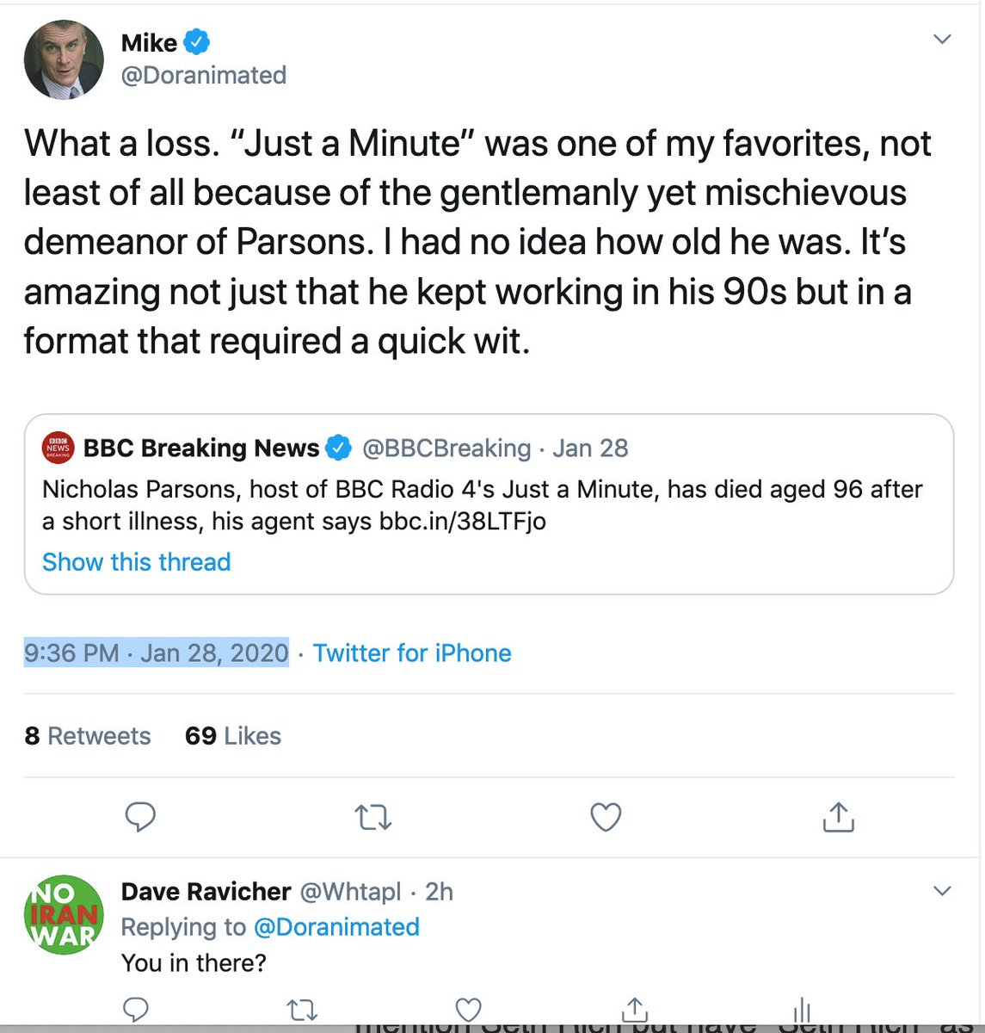
Task: Reply to Dave Ravicher's tweet
Action: 136,1009
